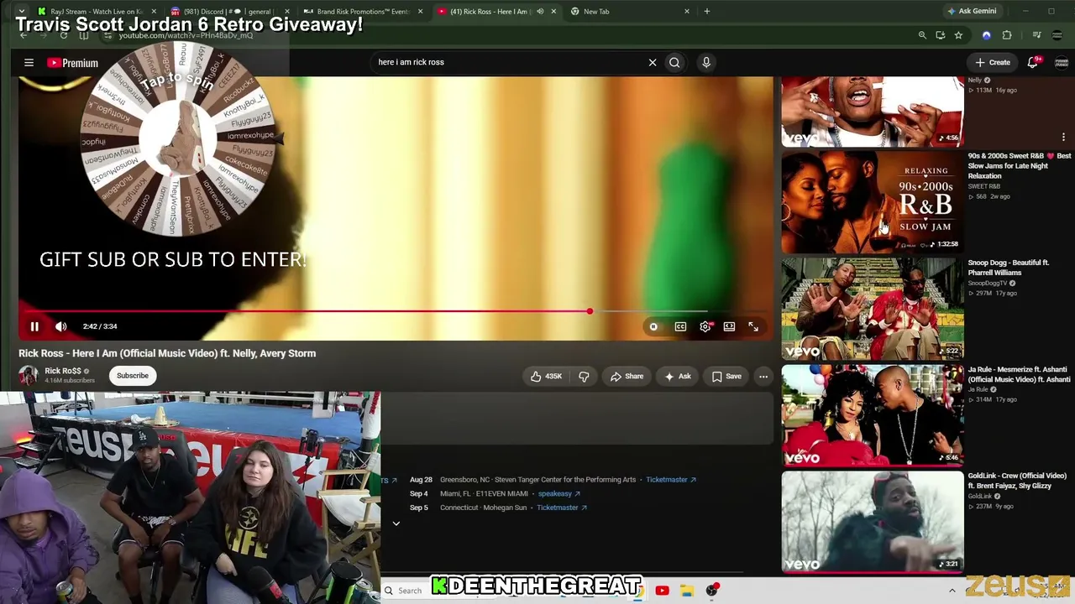Dislike the video
The image size is (1075, 604).
tap(584, 377)
